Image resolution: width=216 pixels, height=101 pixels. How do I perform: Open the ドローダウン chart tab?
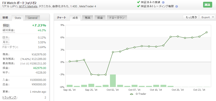click(x=117, y=18)
